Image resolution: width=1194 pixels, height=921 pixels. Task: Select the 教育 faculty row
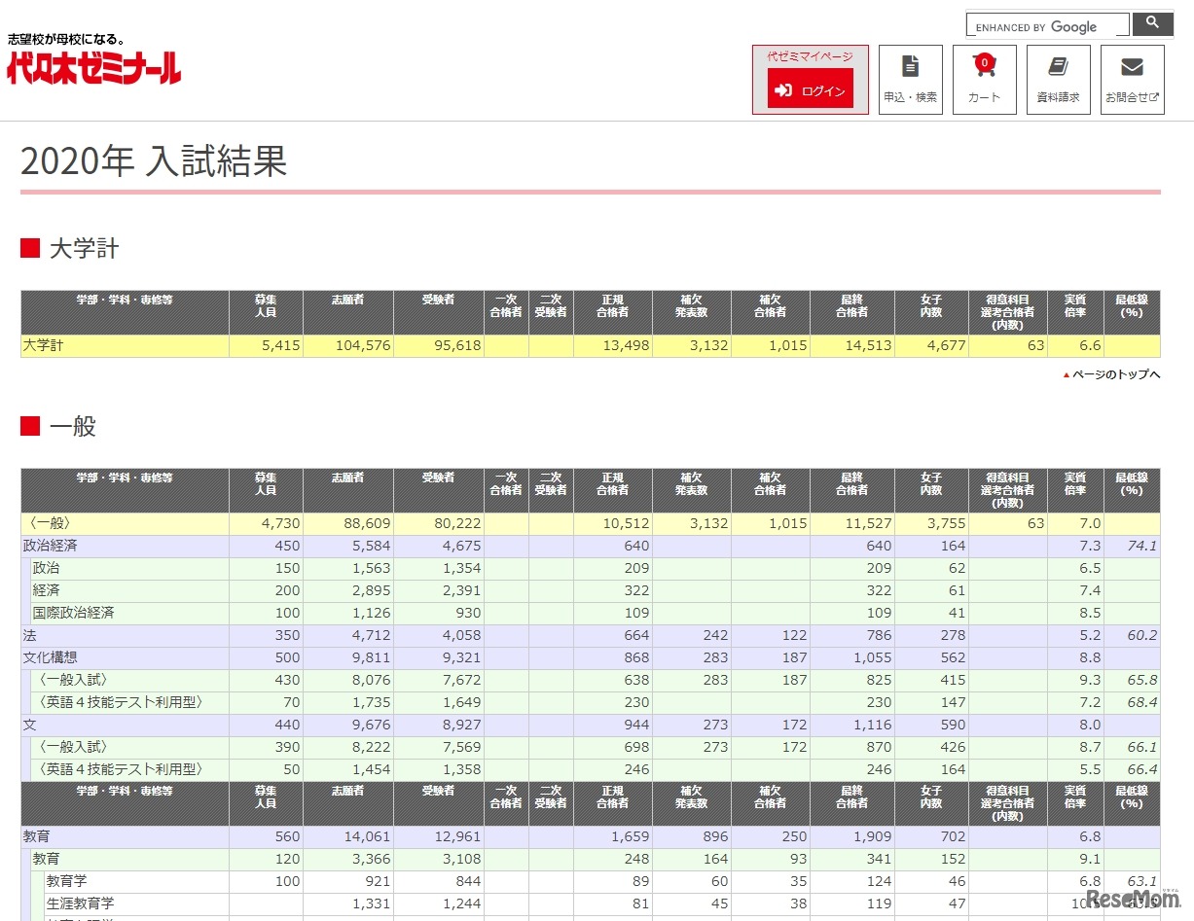coord(37,836)
